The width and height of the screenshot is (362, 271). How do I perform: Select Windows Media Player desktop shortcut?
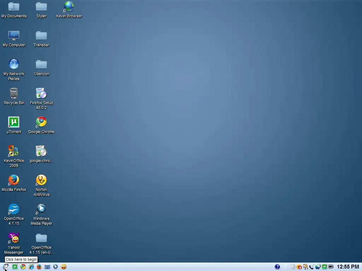point(41,209)
